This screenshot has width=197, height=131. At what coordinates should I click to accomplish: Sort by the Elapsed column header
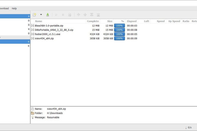tap(132, 21)
